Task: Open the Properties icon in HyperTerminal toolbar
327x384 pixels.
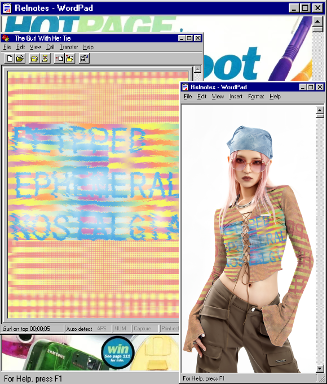Action: tap(84, 59)
